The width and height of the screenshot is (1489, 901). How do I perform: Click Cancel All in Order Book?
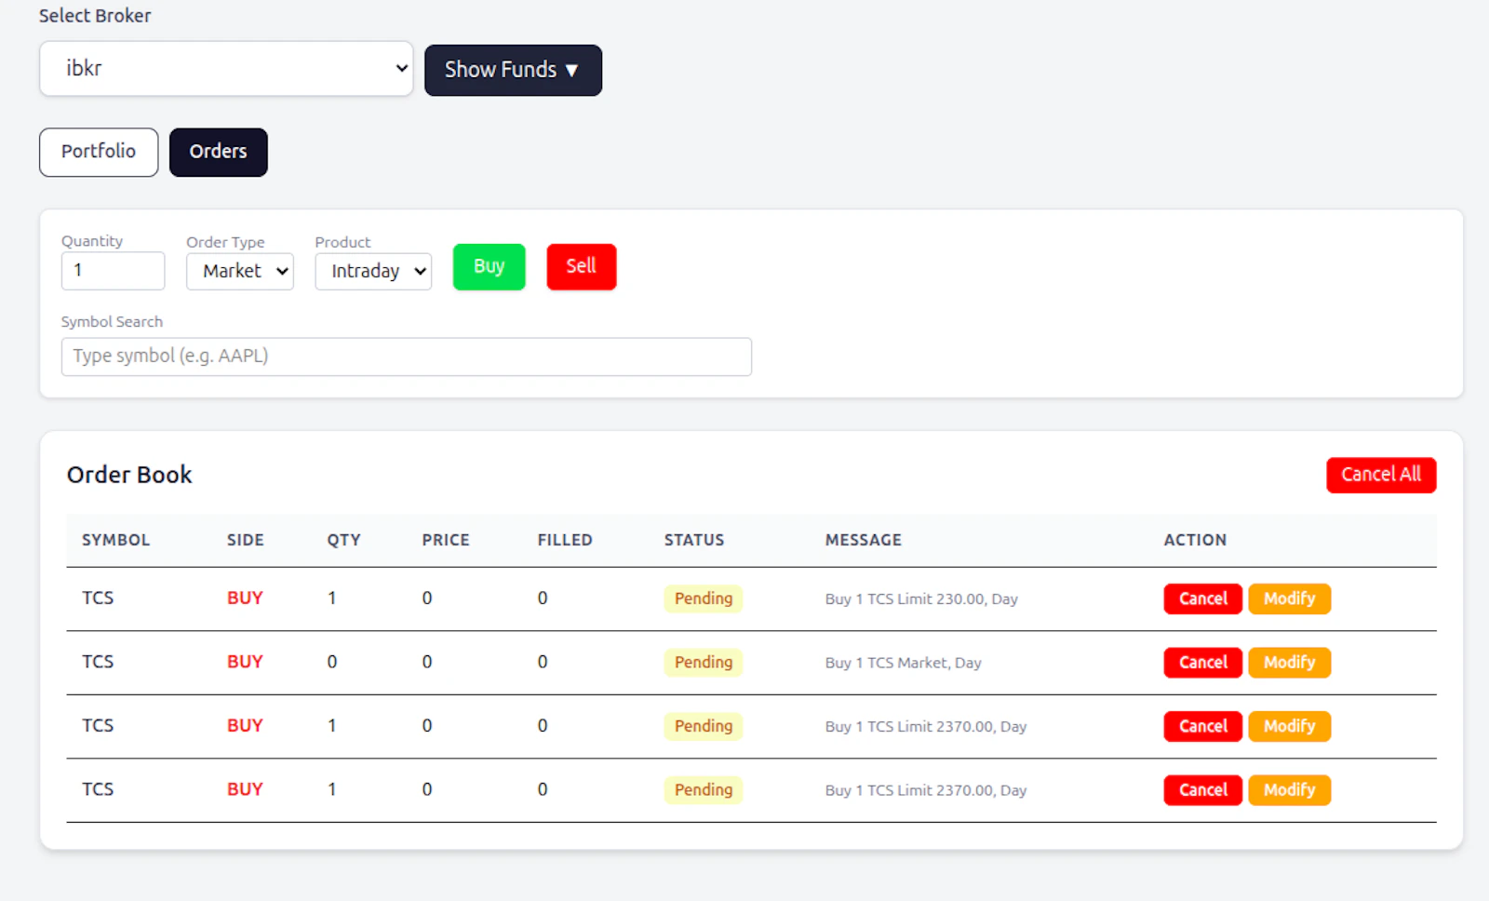tap(1381, 475)
